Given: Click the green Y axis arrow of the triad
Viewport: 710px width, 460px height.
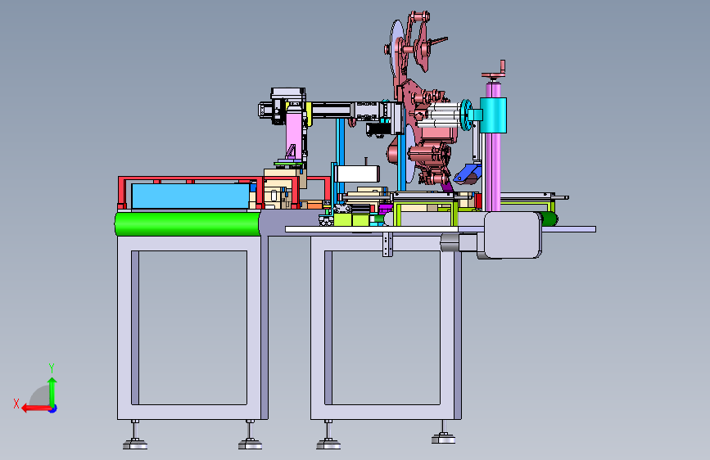Looking at the screenshot, I should coord(52,391).
